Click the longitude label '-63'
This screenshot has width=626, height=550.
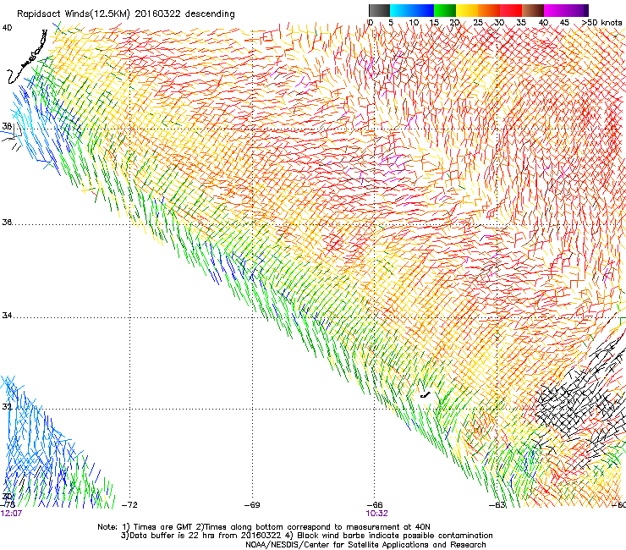click(x=497, y=505)
